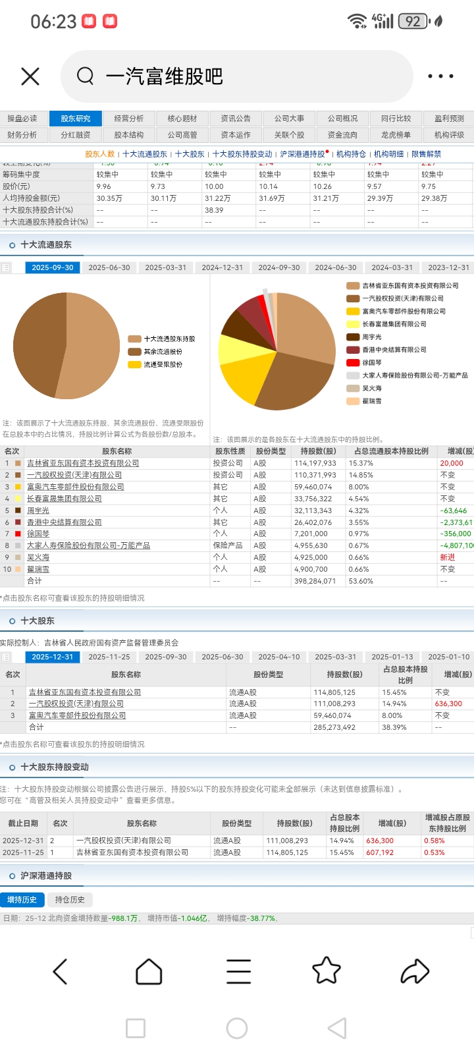Viewport: 474px width, 1054px height.
Task: Select 2023-12-31 date in 十大流通股东
Action: pos(449,267)
